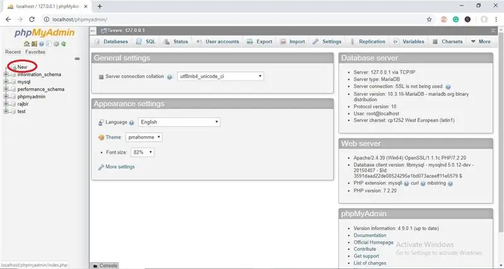
Task: Open the Status tab
Action: (176, 42)
